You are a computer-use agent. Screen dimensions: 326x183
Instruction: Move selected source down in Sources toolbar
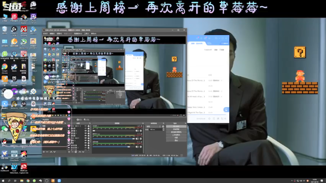[x=83, y=152]
